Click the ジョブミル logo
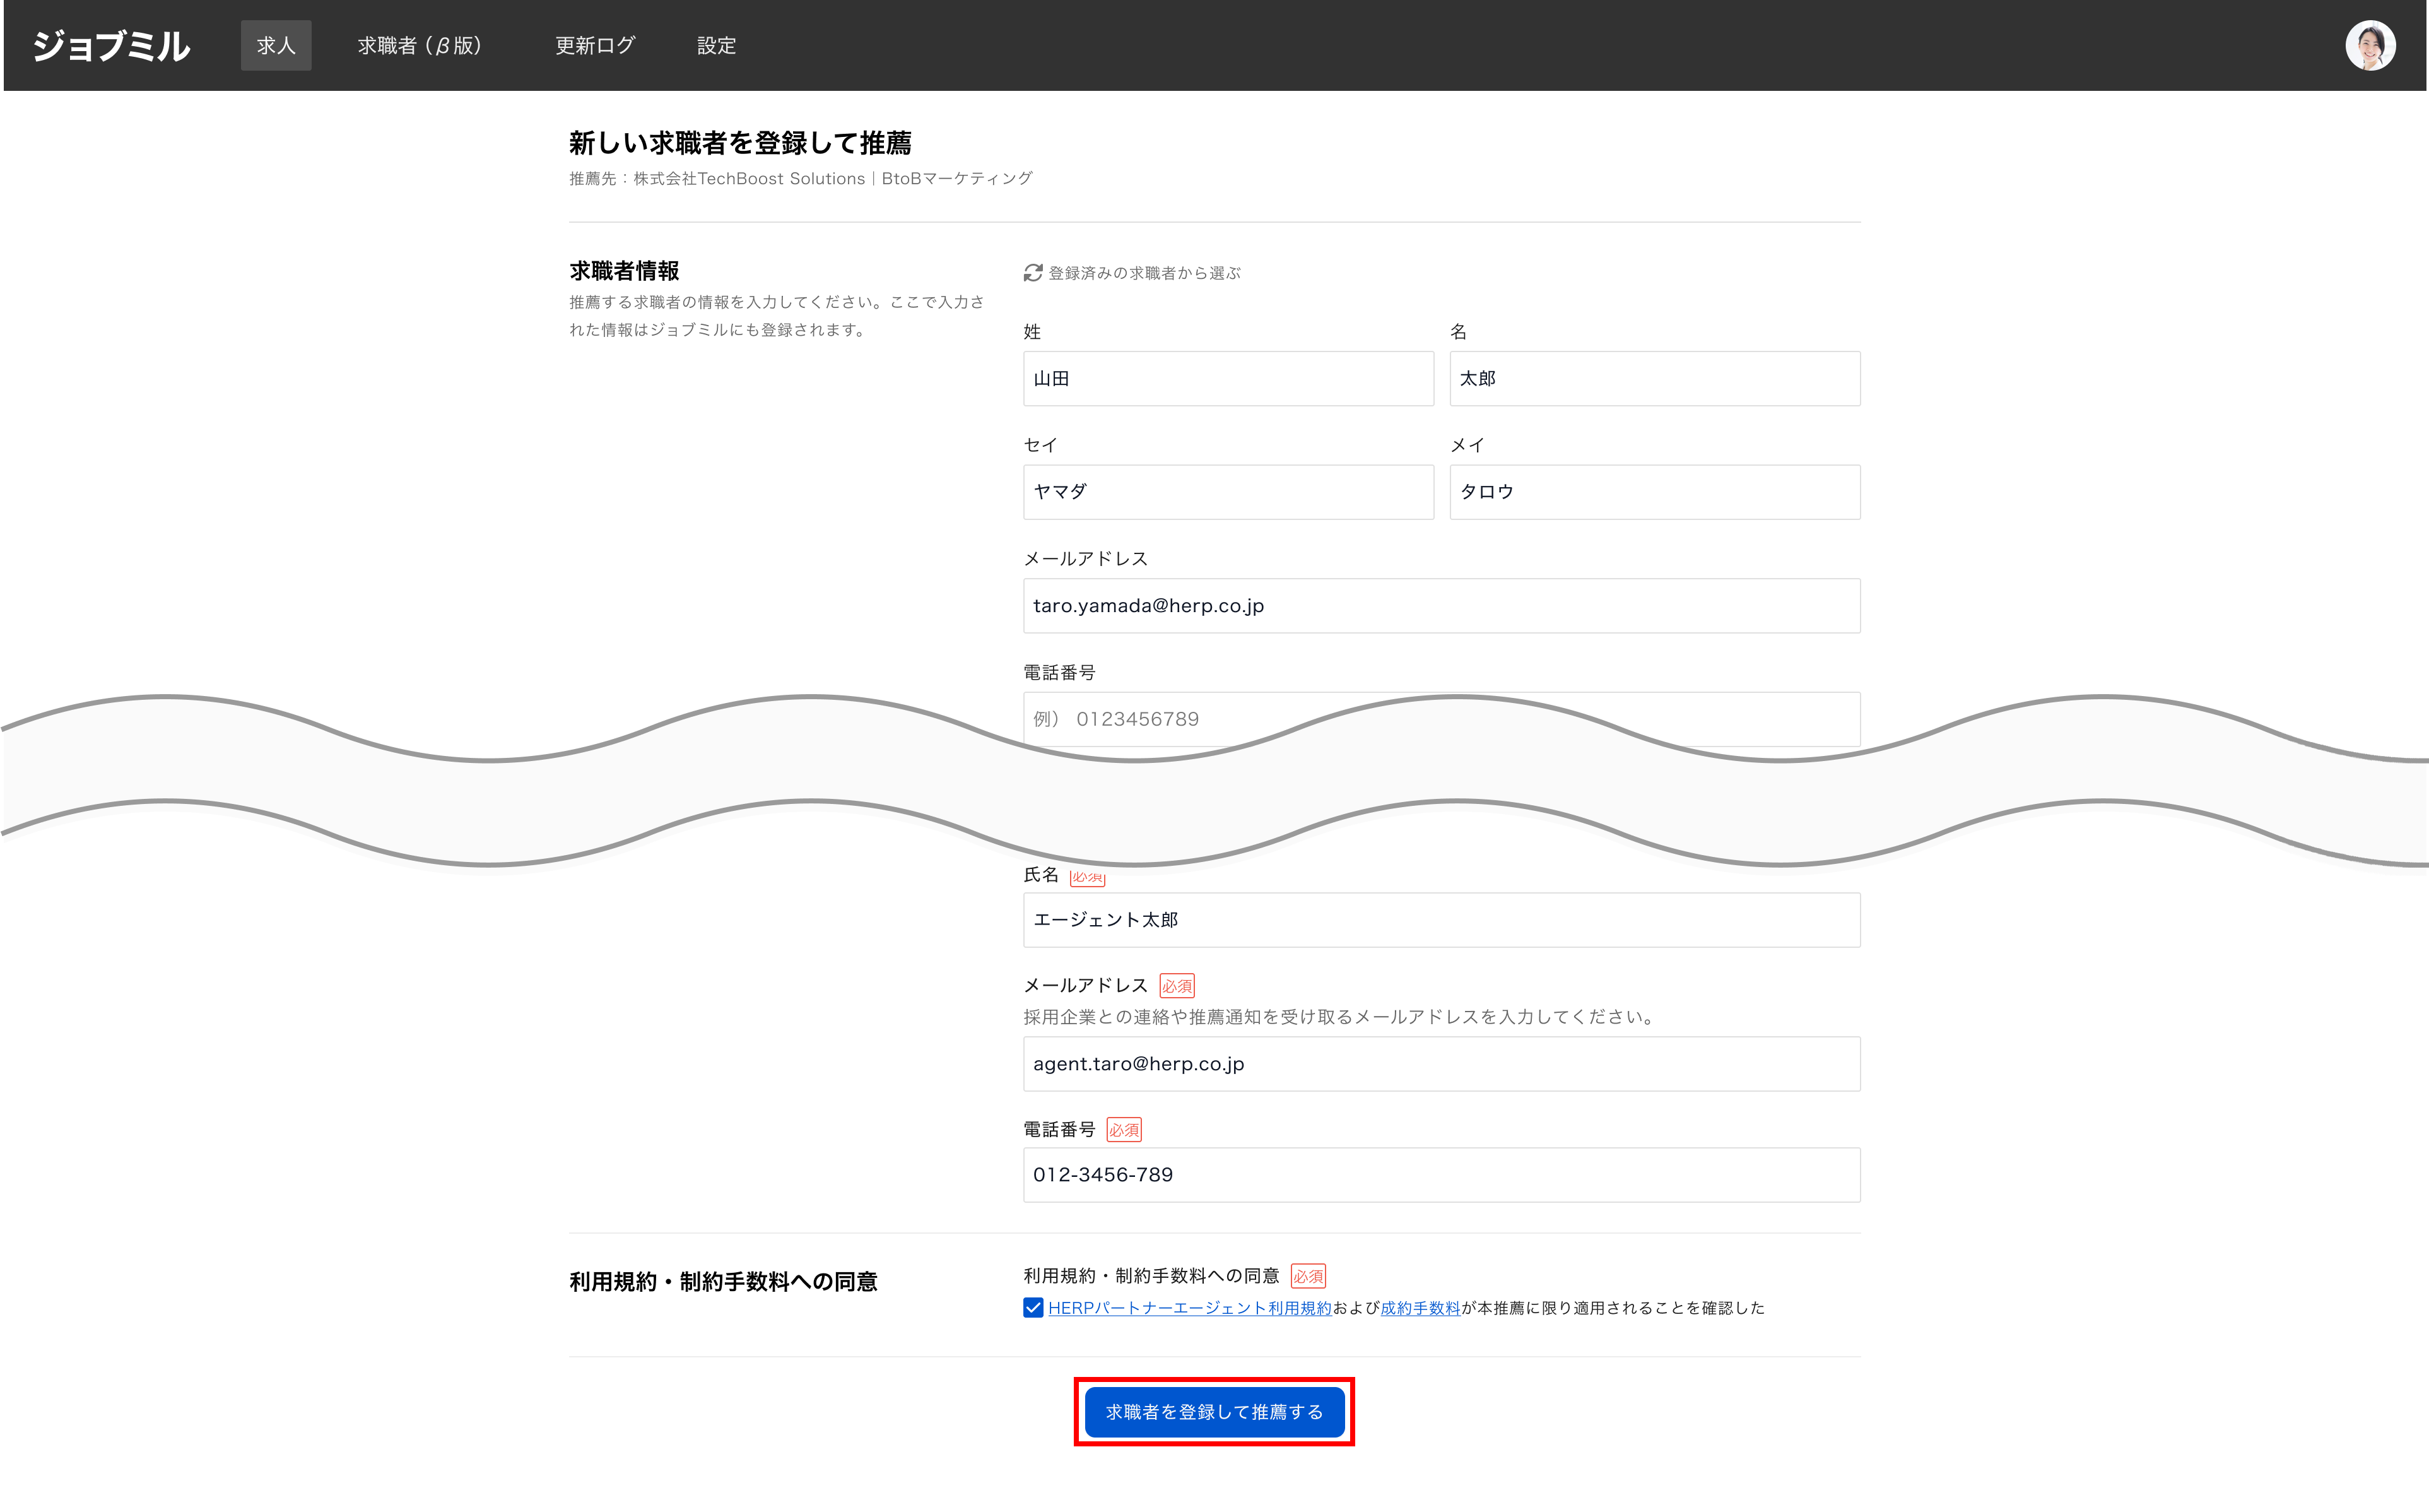 tap(111, 46)
